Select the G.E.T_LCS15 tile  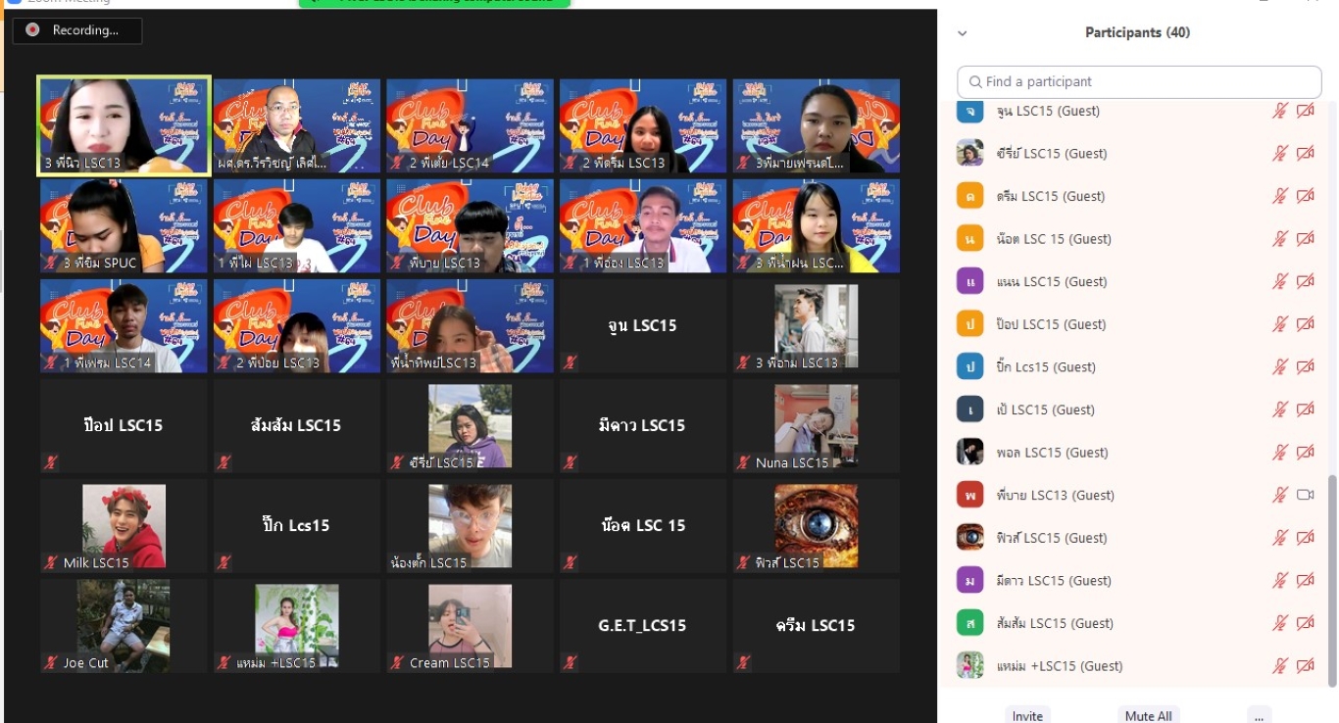[x=643, y=626]
